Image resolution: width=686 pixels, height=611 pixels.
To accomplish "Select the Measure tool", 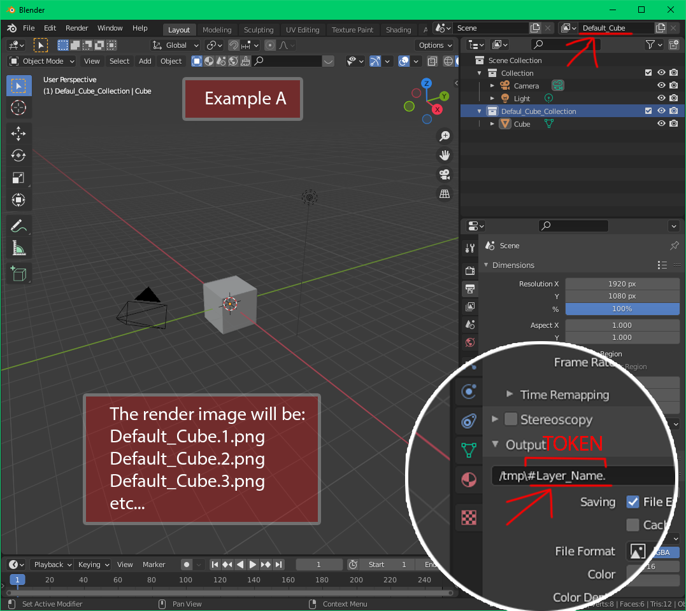I will click(x=18, y=248).
